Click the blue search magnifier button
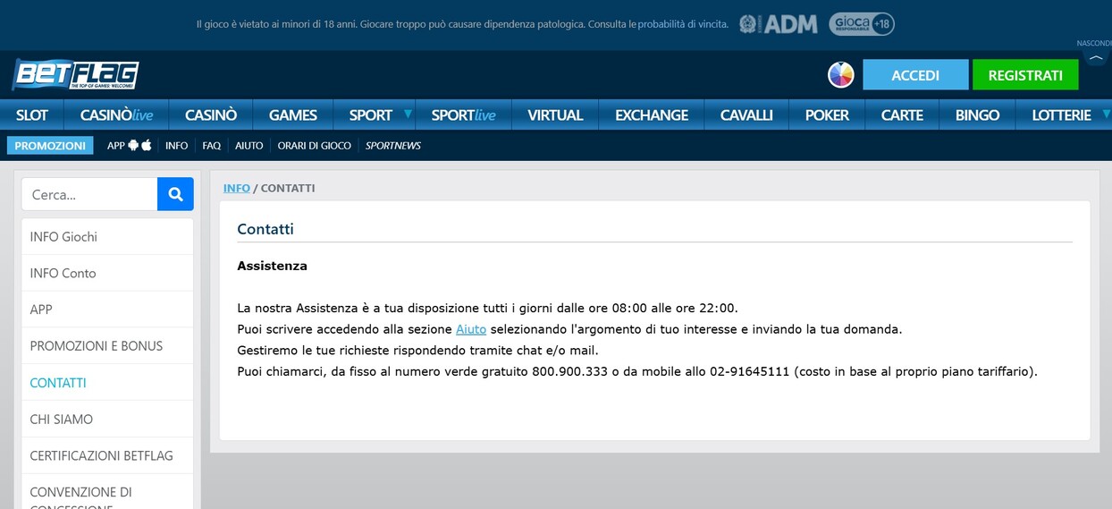 pos(175,194)
